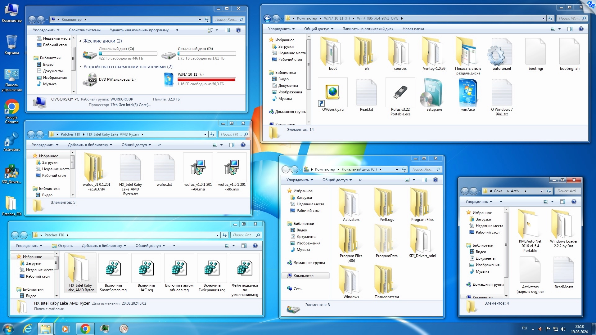Open Упорядочить dropdown in Локальный диск (C:) window
This screenshot has height=335, width=596.
pos(299,180)
